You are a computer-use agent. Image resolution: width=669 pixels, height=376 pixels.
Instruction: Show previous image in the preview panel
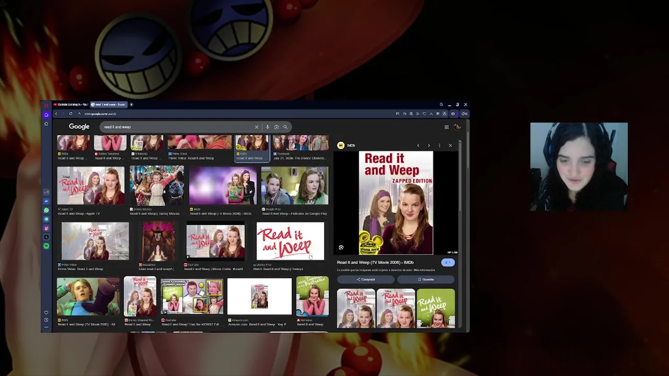click(418, 146)
